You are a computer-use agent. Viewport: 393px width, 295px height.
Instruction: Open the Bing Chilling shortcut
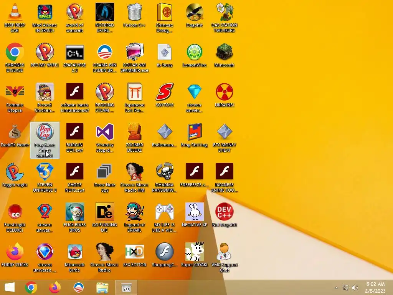tap(194, 132)
